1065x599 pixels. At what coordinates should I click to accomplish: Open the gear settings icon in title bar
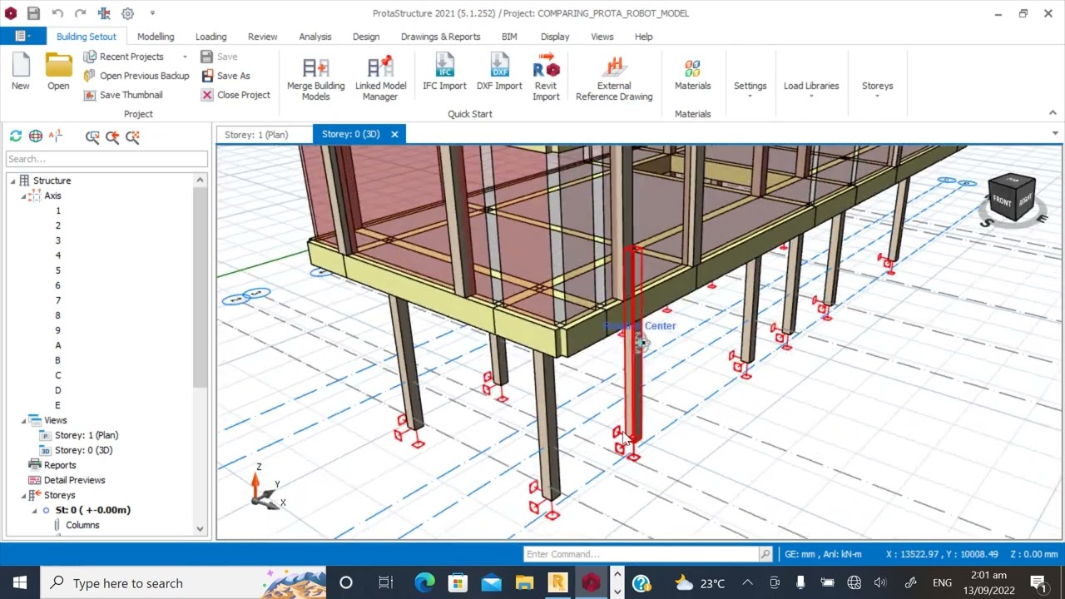pyautogui.click(x=127, y=13)
